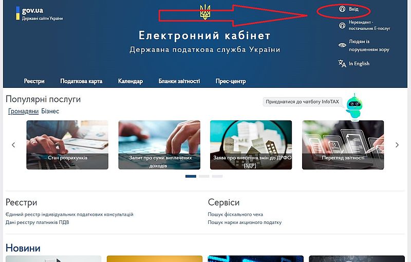Show previous services with left carousel arrow
Viewport: 411px width, 262px height.
[13, 145]
